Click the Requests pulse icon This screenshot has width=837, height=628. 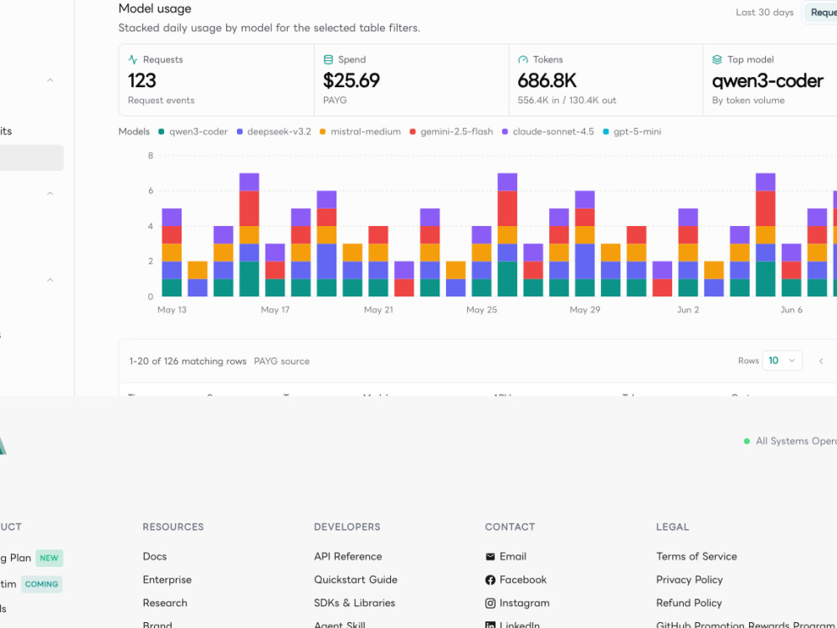[x=133, y=59]
